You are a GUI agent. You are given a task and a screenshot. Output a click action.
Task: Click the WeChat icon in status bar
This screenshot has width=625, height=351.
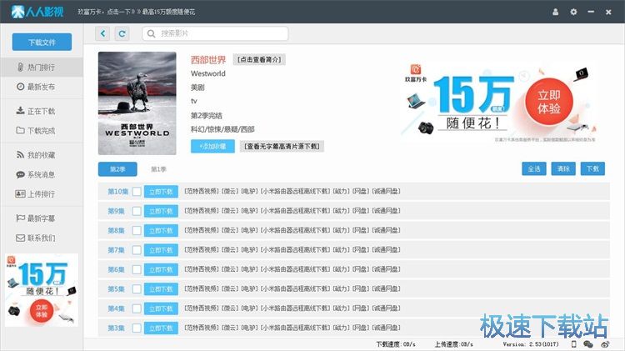click(588, 343)
